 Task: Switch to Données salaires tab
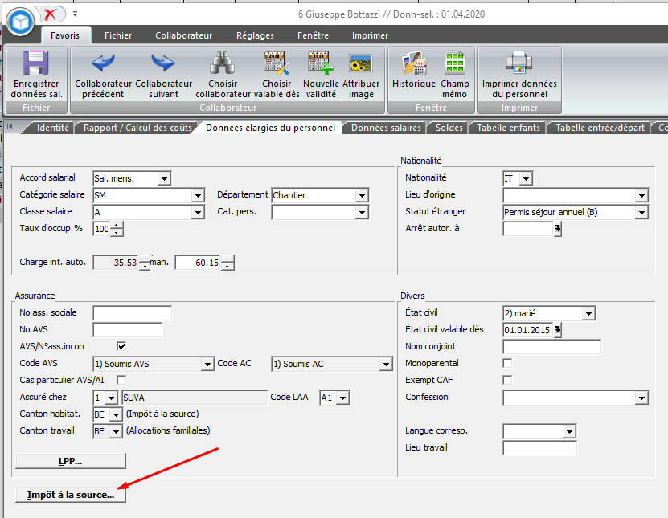point(386,128)
